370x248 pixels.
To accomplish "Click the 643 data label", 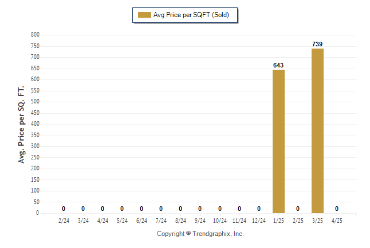I will click(x=278, y=65).
